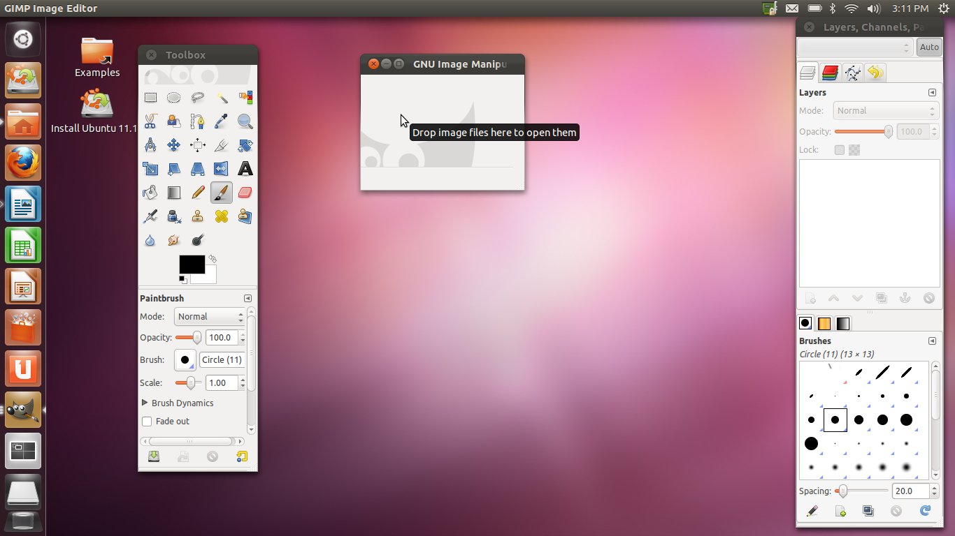Viewport: 955px width, 536px height.
Task: Switch to the Paths tab in dock
Action: (852, 73)
